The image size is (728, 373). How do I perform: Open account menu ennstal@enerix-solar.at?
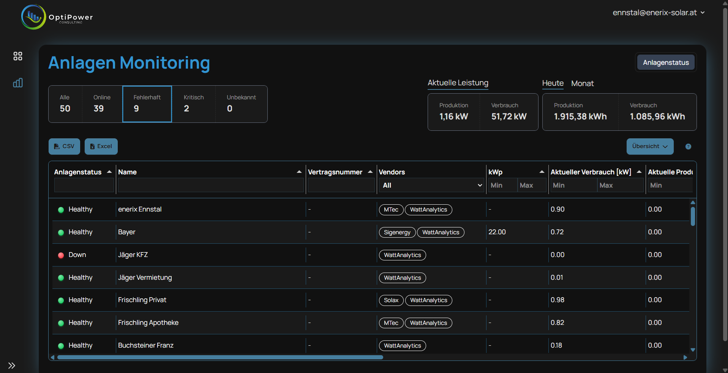(659, 13)
